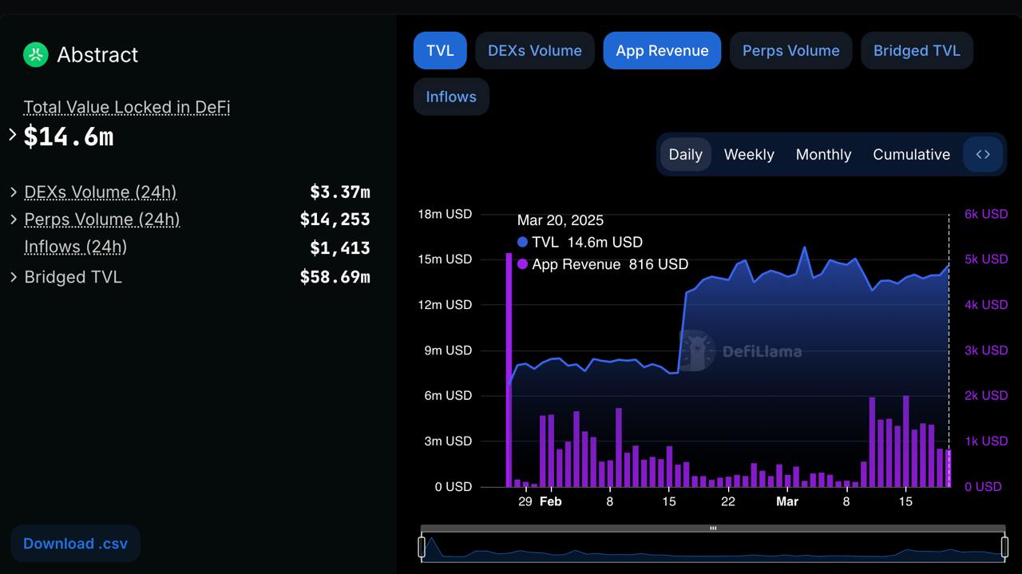Click the Feb label on the x-axis
Image resolution: width=1022 pixels, height=574 pixels.
[x=550, y=501]
